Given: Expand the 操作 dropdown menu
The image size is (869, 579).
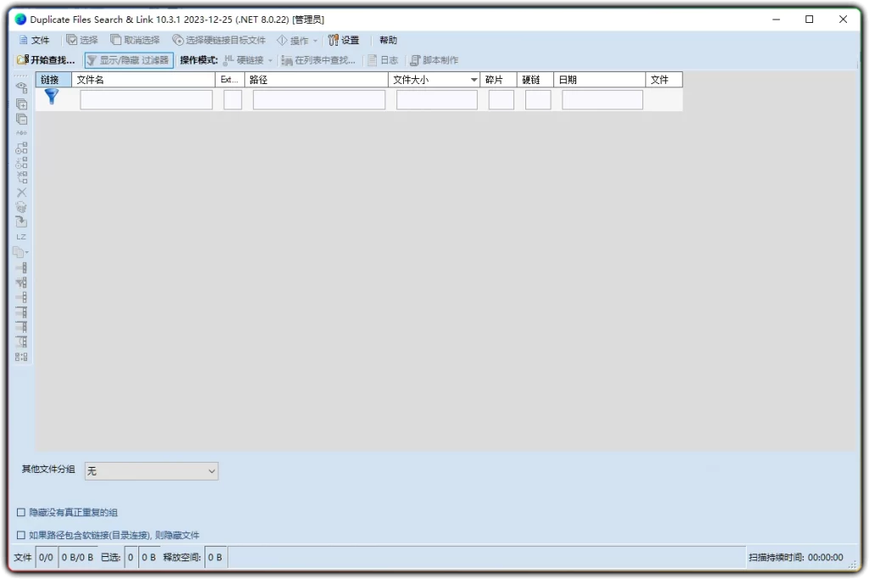Looking at the screenshot, I should [298, 40].
